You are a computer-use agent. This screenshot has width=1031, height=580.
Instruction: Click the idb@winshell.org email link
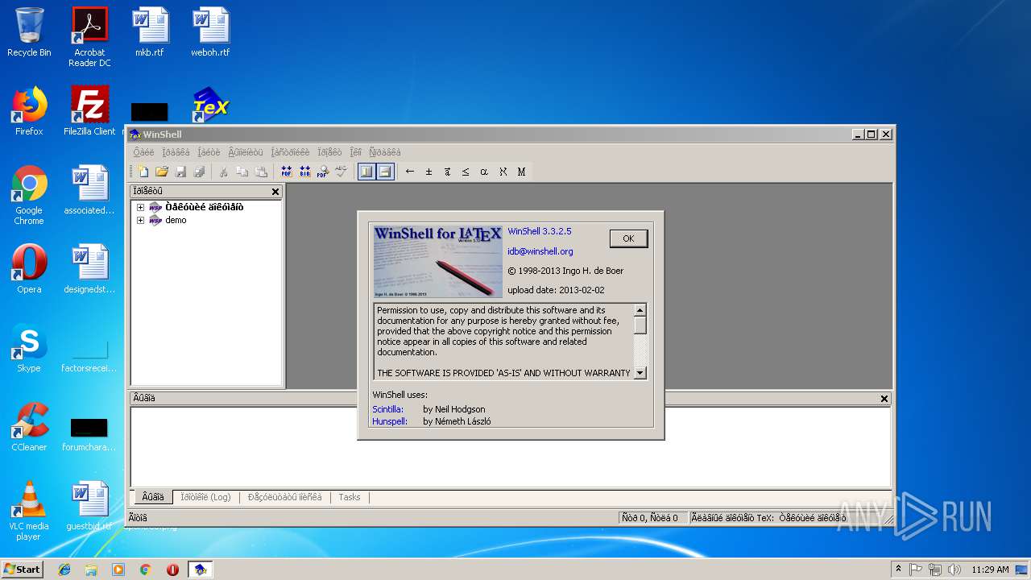540,251
